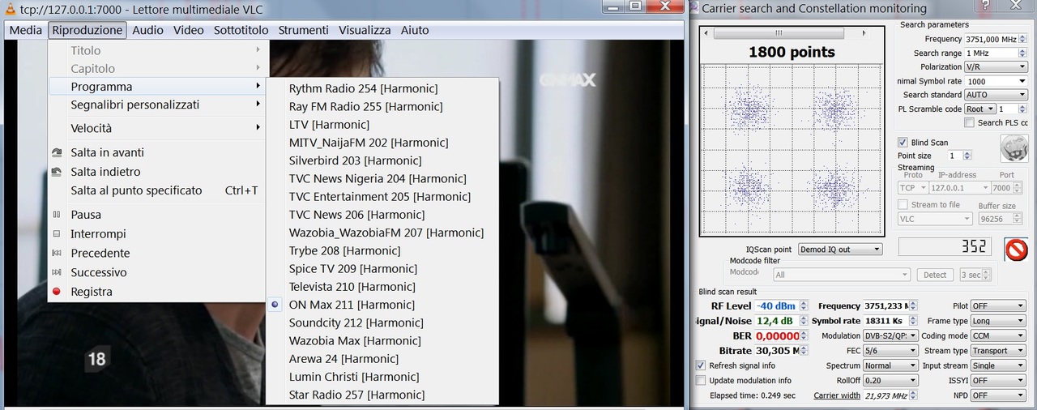1037x410 pixels.
Task: Click the red stop icon beside counter
Action: [1016, 250]
